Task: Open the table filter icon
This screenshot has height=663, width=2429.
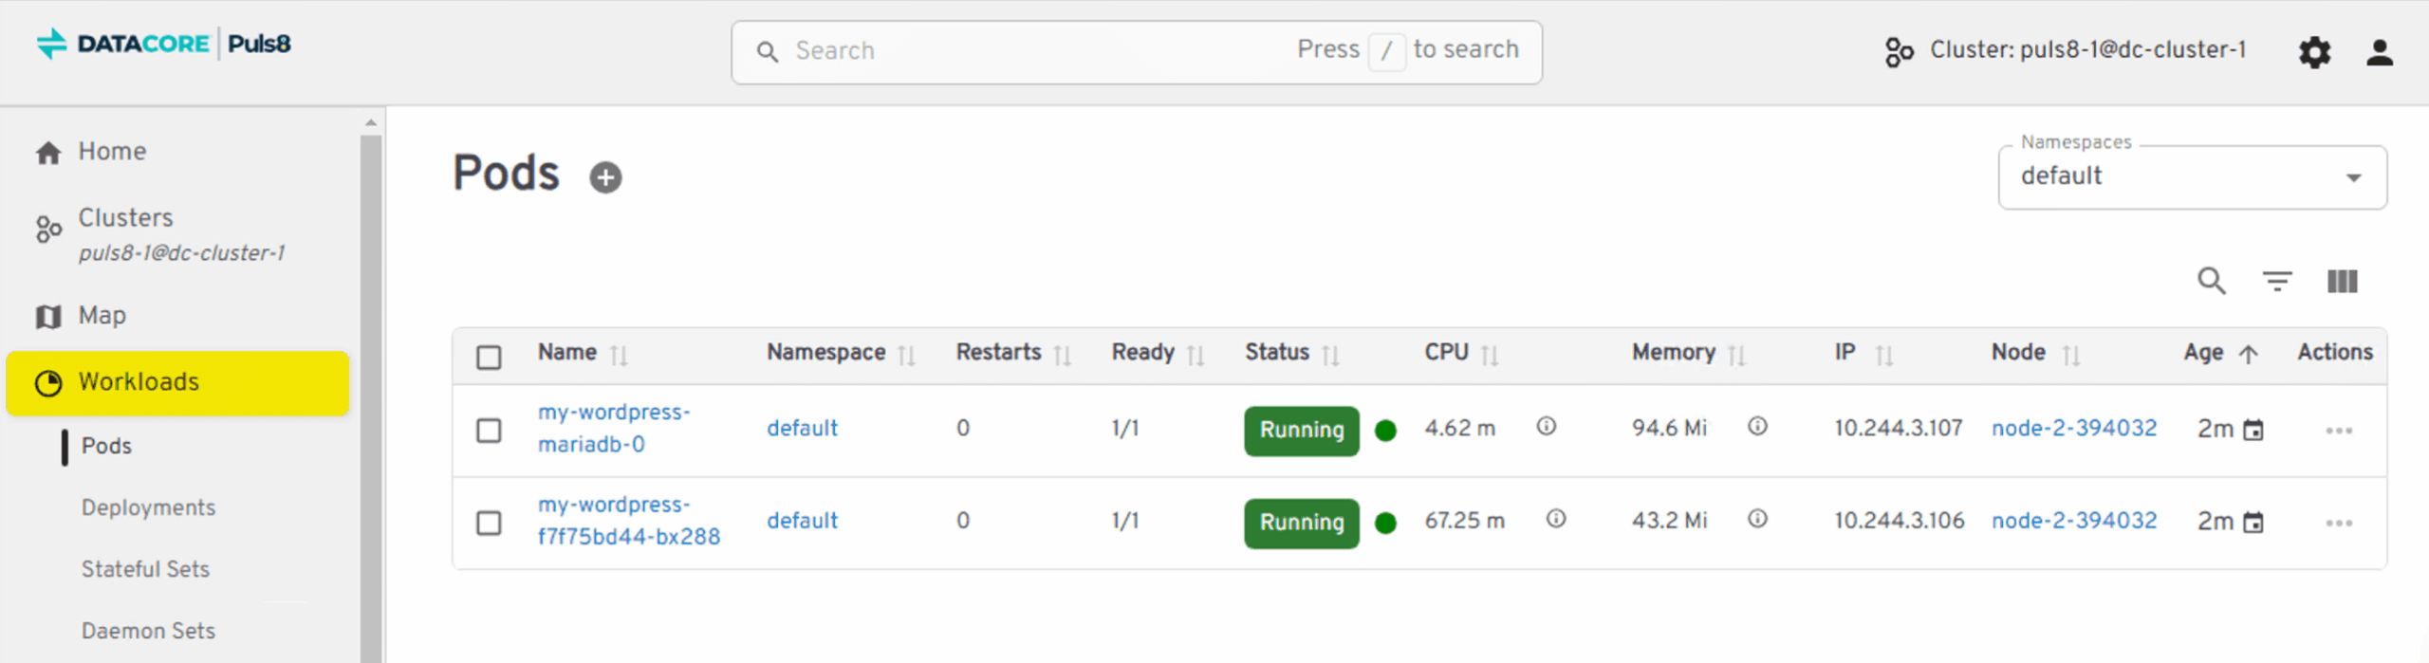Action: point(2276,281)
